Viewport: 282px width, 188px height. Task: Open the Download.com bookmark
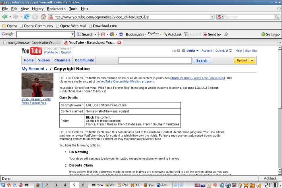[103, 26]
